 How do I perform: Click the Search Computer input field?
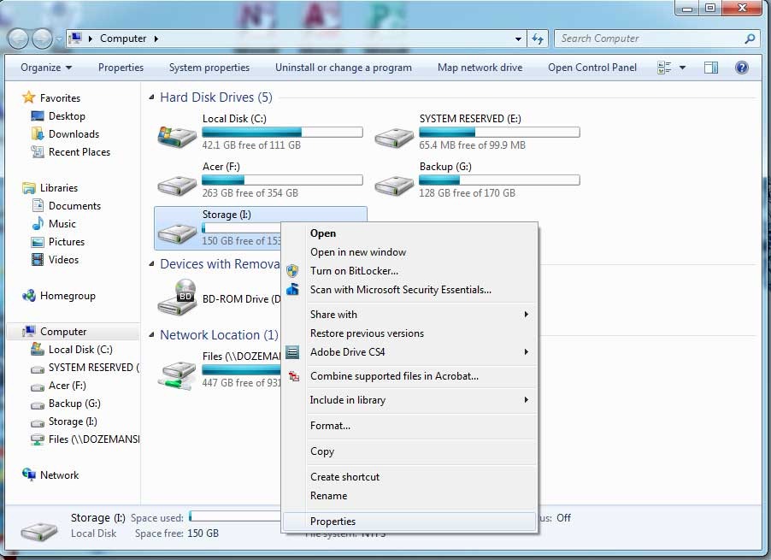(x=649, y=38)
